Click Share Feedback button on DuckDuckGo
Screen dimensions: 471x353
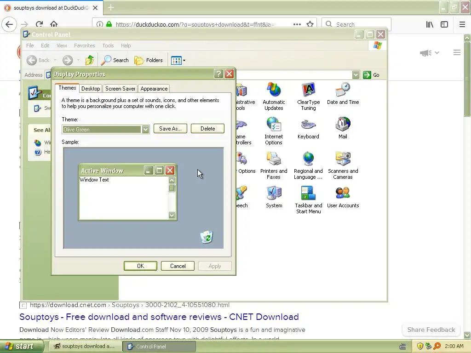431,330
